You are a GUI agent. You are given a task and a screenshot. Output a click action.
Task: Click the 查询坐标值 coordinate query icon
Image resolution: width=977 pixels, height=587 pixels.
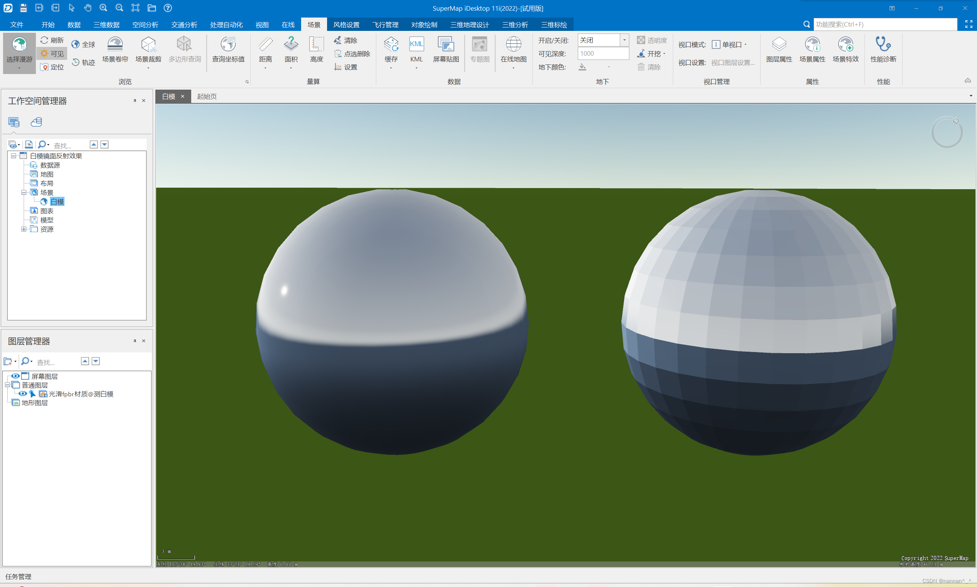[228, 45]
